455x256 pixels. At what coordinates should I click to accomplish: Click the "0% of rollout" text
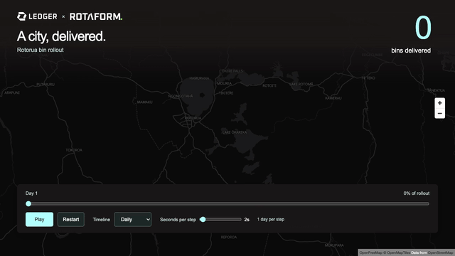pos(417,193)
